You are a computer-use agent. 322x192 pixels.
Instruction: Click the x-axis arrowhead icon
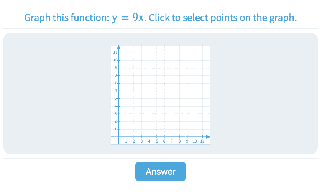tap(208, 136)
